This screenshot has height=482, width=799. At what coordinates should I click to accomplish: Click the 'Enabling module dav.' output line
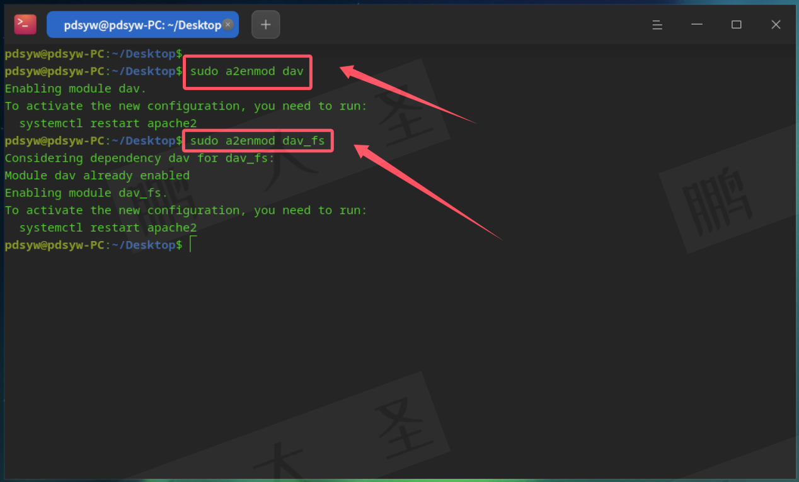[76, 89]
